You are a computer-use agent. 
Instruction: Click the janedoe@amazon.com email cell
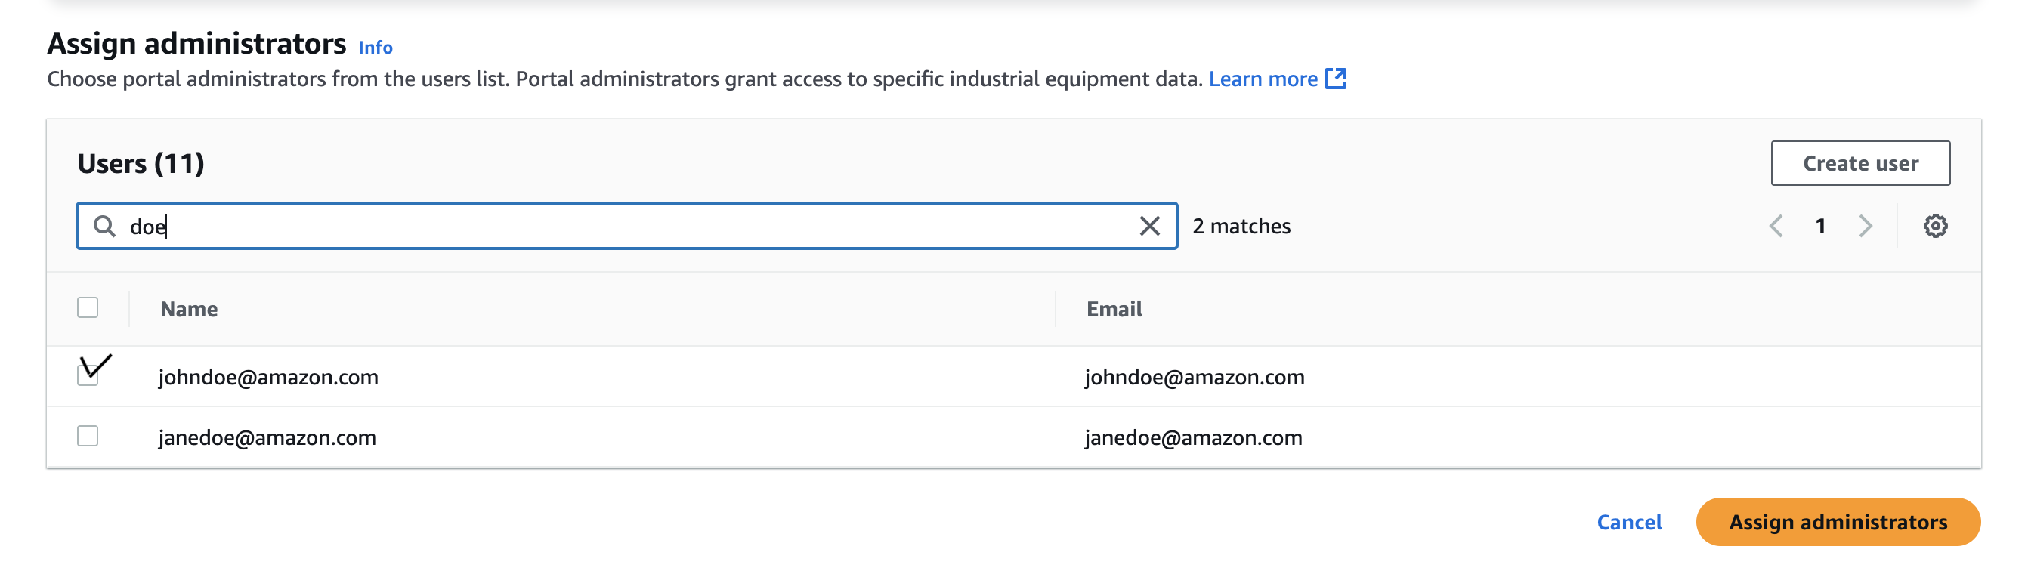(x=1193, y=437)
